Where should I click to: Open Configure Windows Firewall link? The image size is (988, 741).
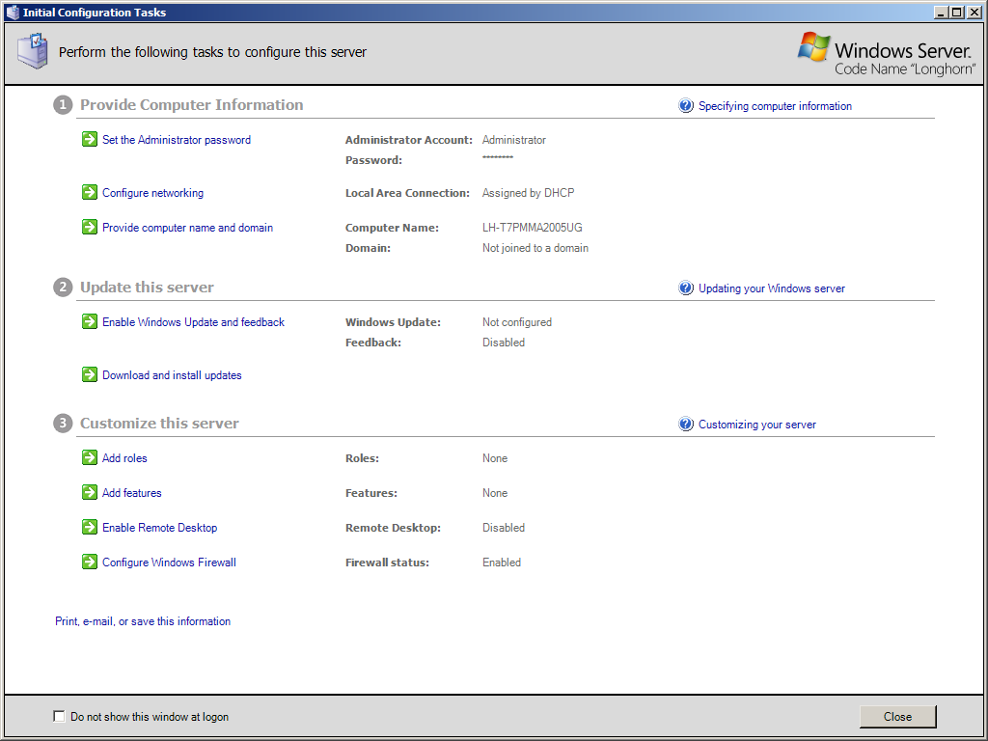[x=169, y=563]
